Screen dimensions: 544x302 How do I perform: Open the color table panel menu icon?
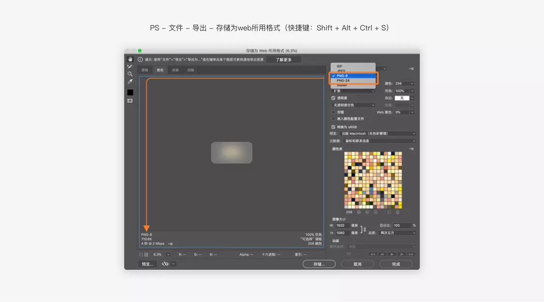(412, 149)
